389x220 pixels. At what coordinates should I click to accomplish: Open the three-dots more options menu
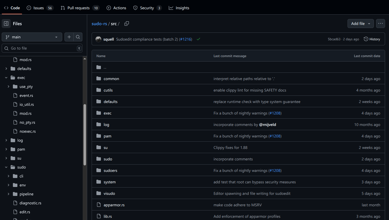[380, 24]
